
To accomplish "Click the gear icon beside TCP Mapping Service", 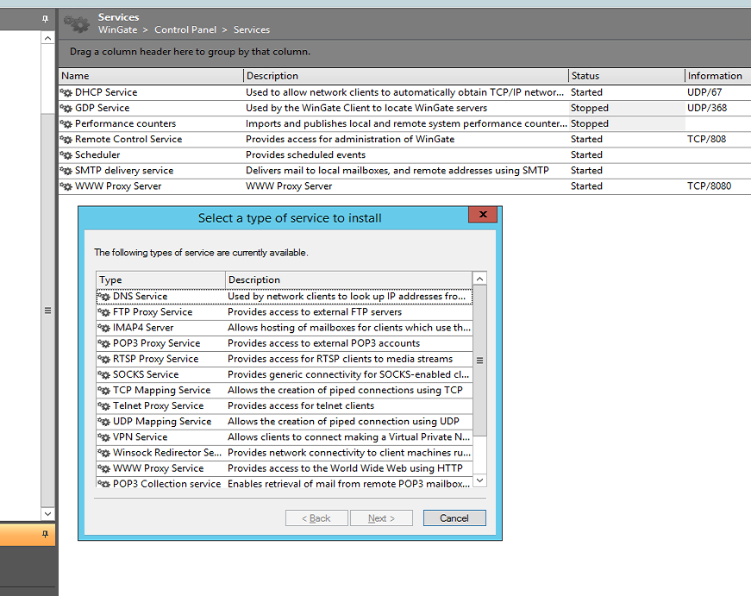I will (104, 391).
